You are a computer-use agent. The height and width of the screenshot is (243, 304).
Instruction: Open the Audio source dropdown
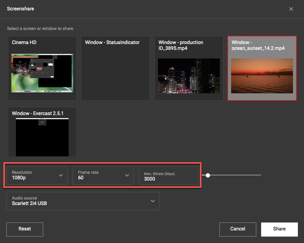tap(83, 201)
